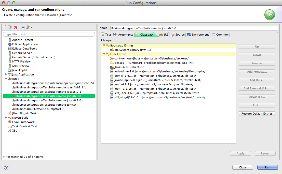Click Generic Server(External Launch) icon
The image size is (282, 174).
pyautogui.click(x=10, y=57)
